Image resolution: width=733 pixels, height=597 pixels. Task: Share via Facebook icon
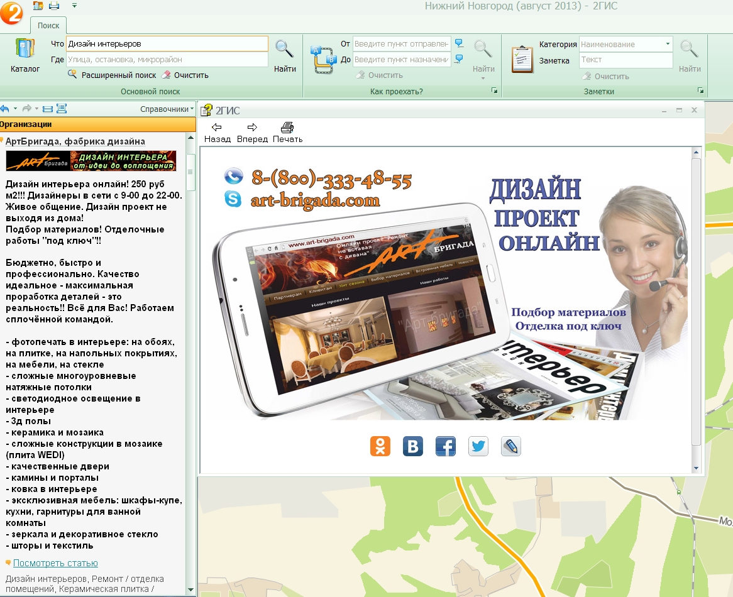pyautogui.click(x=446, y=446)
